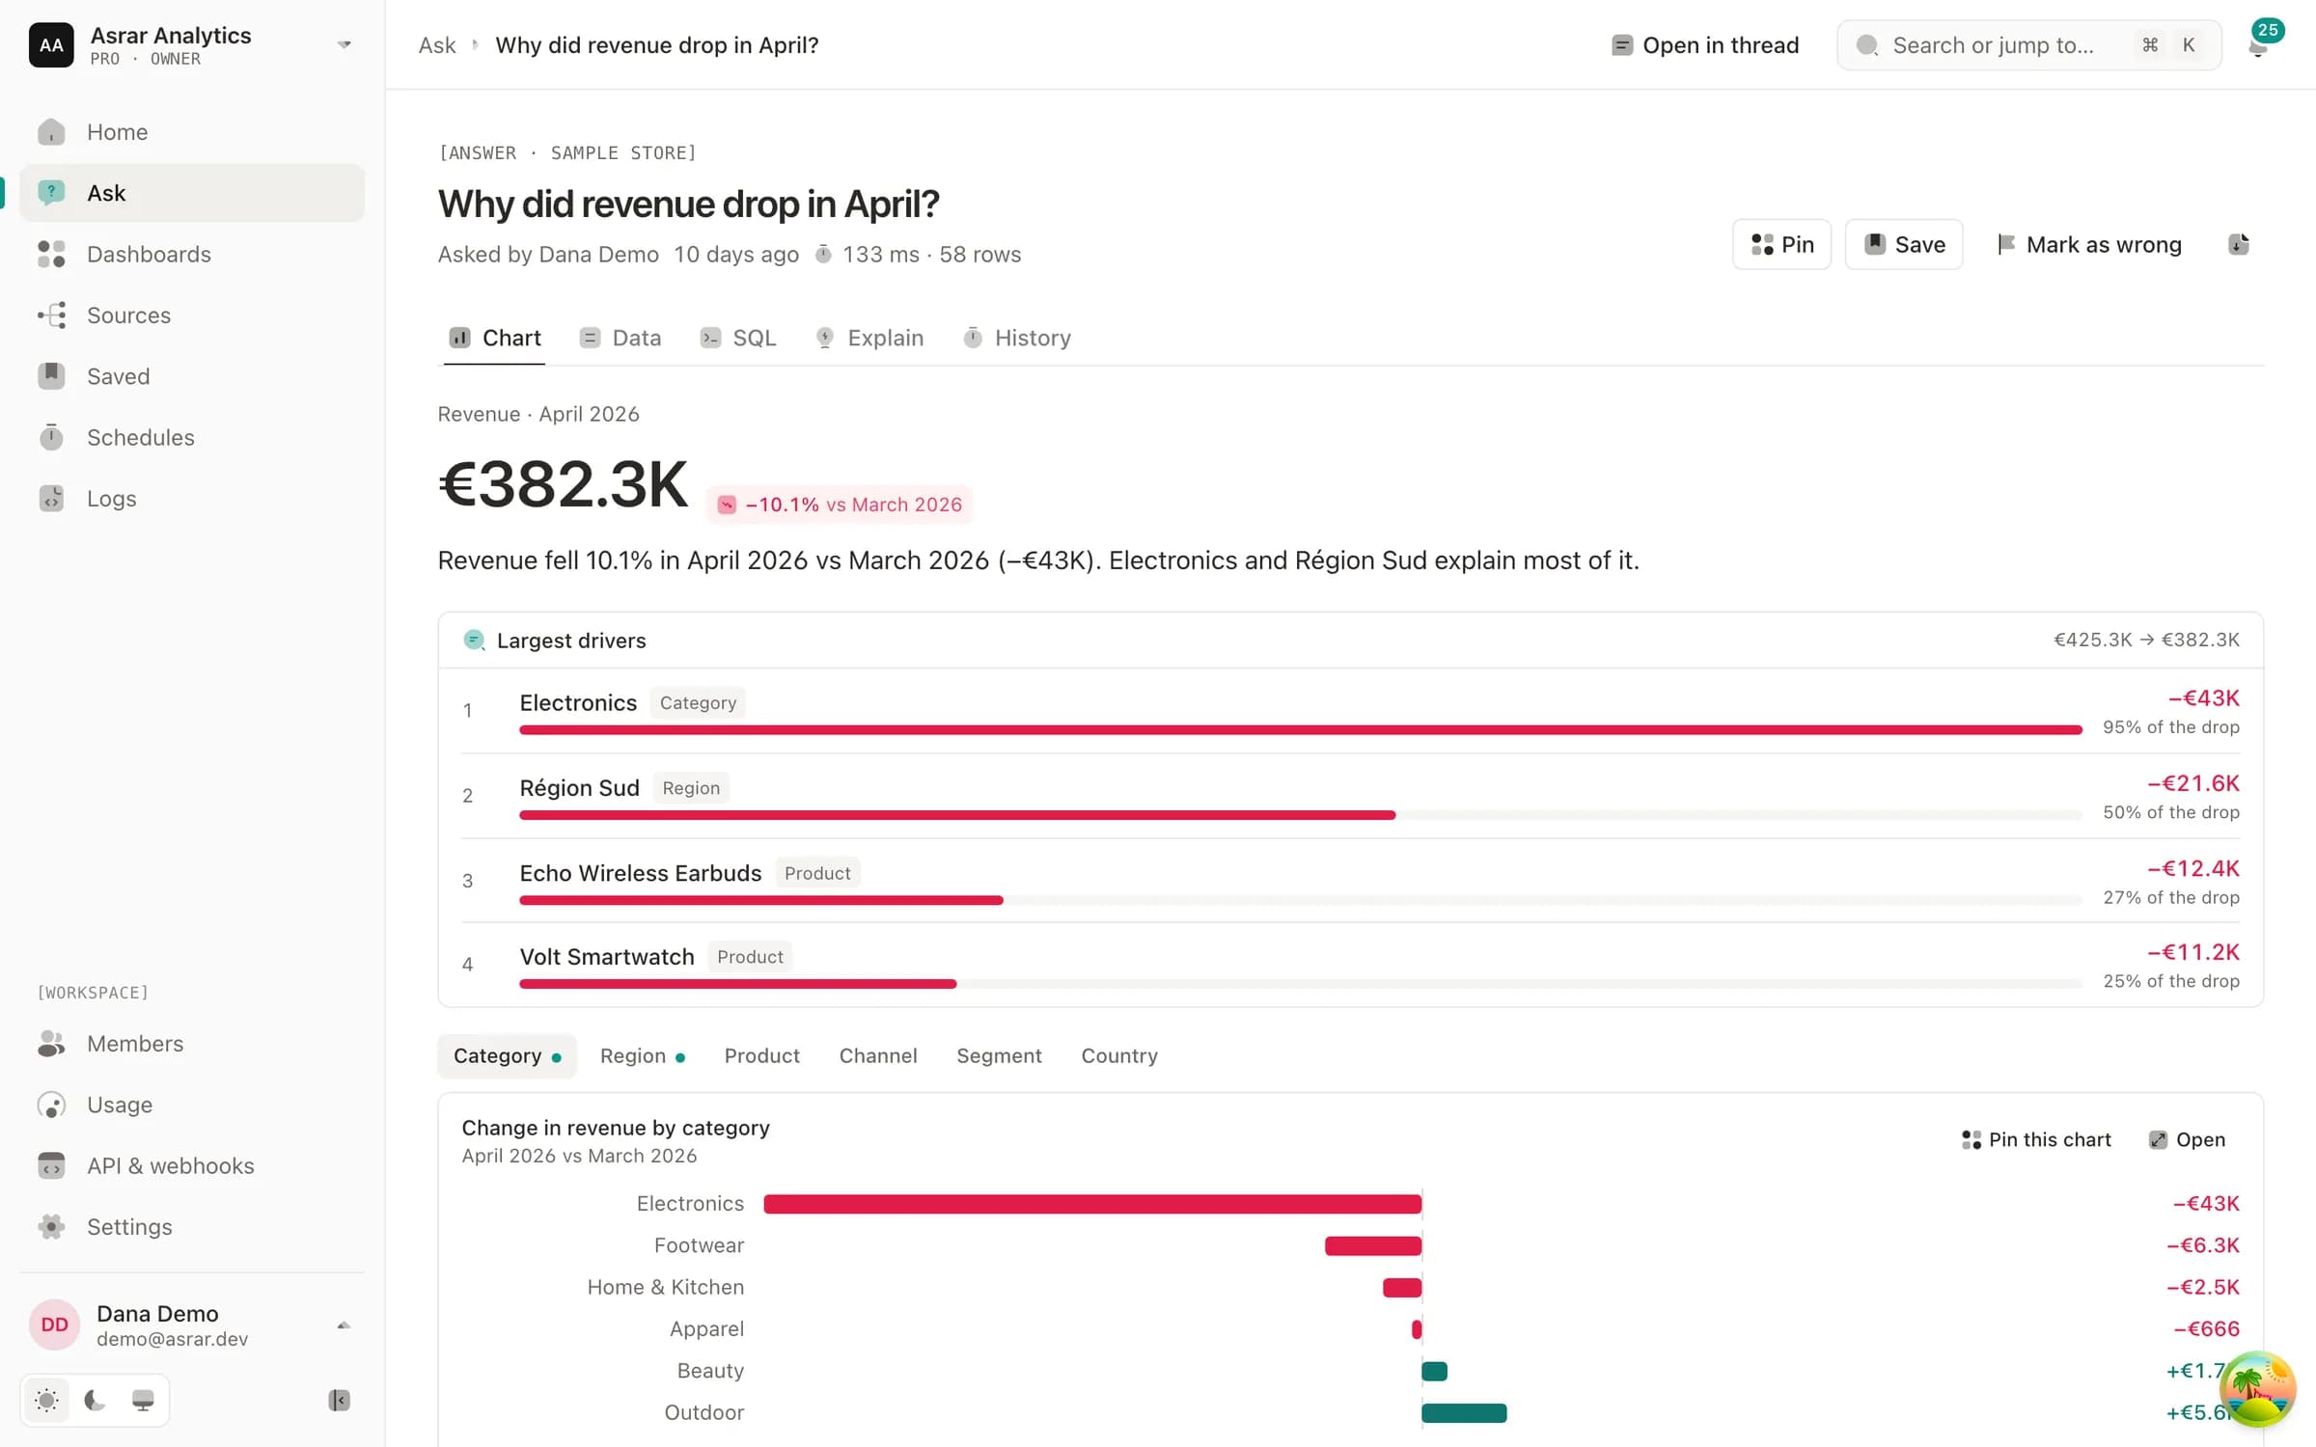The image size is (2316, 1447).
Task: Select the Chart tab
Action: (495, 338)
